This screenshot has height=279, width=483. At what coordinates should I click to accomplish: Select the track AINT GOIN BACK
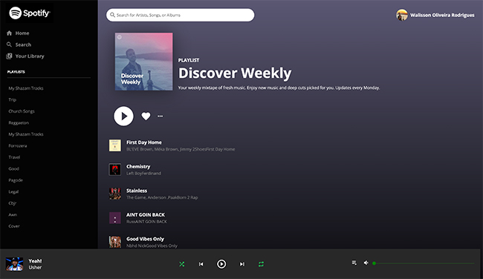[146, 214]
